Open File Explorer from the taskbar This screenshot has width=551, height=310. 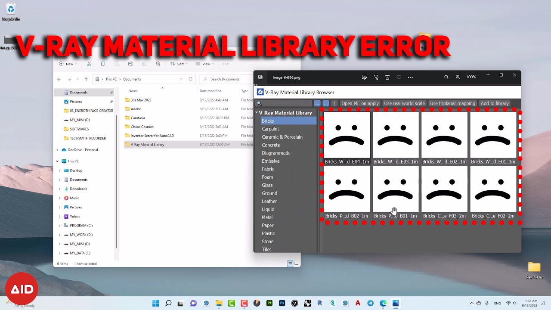(219, 303)
